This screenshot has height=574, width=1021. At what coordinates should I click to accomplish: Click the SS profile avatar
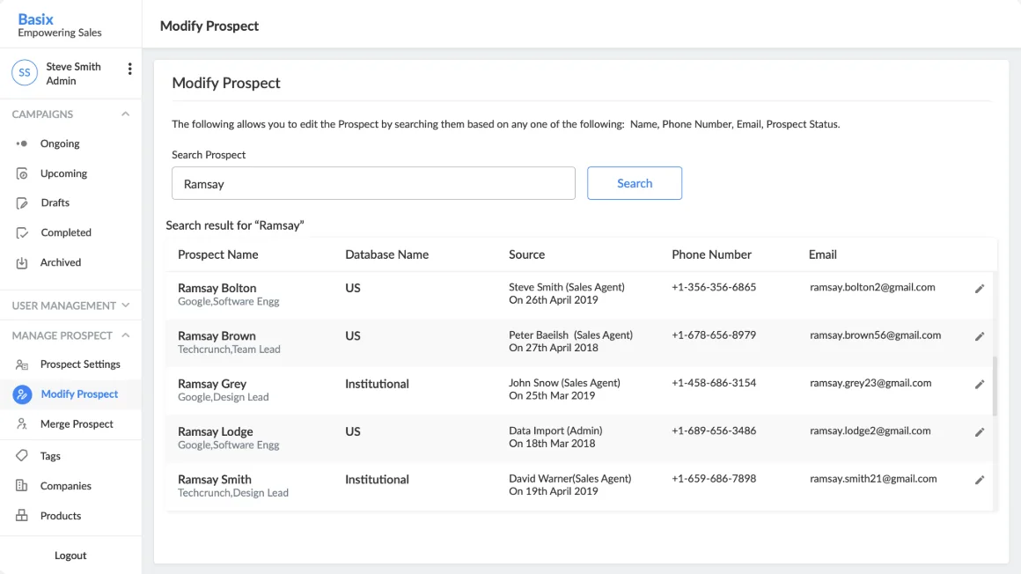25,73
